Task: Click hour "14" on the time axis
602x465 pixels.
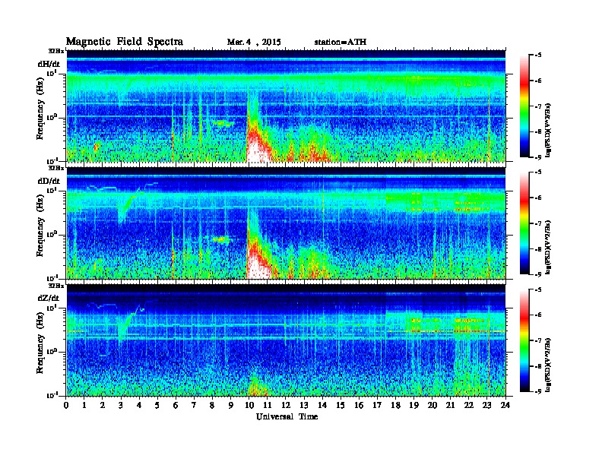Action: (322, 406)
